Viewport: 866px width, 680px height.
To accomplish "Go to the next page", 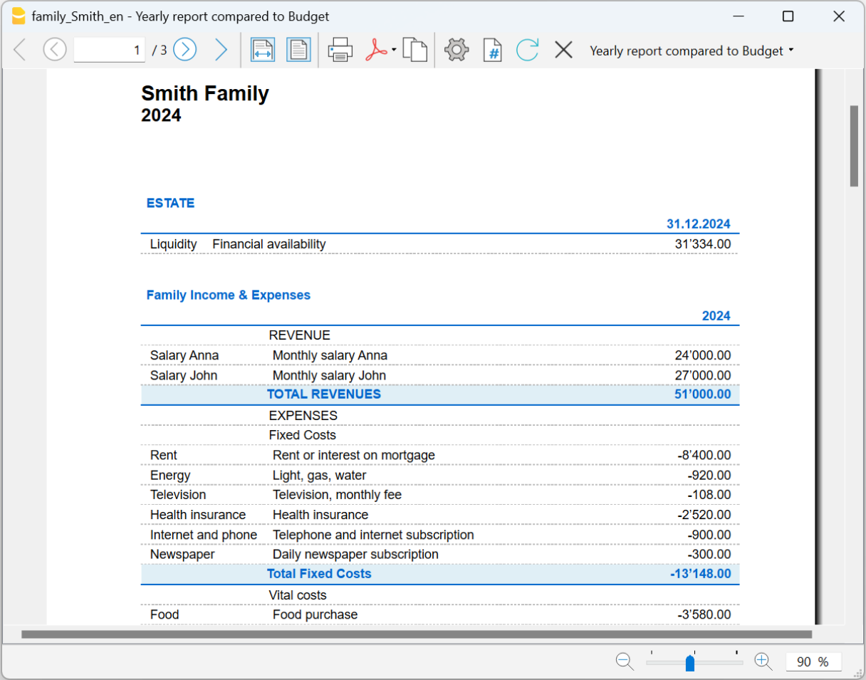I will tap(184, 50).
